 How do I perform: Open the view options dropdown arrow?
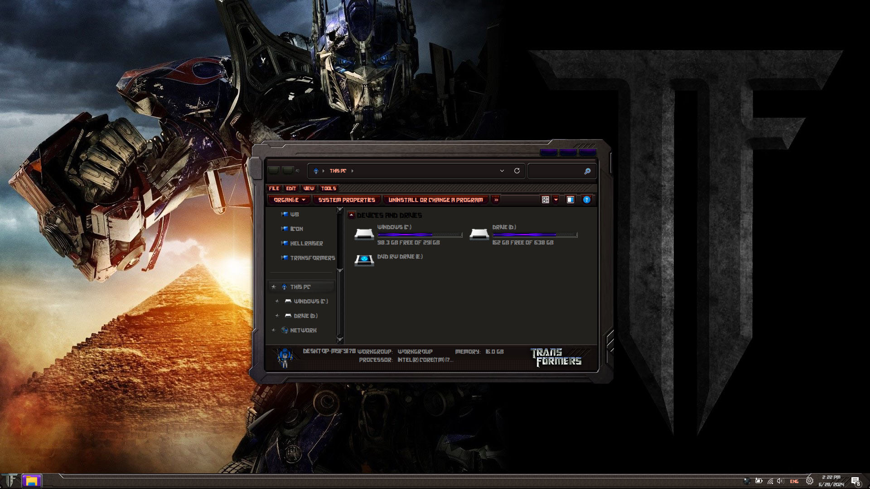tap(556, 200)
